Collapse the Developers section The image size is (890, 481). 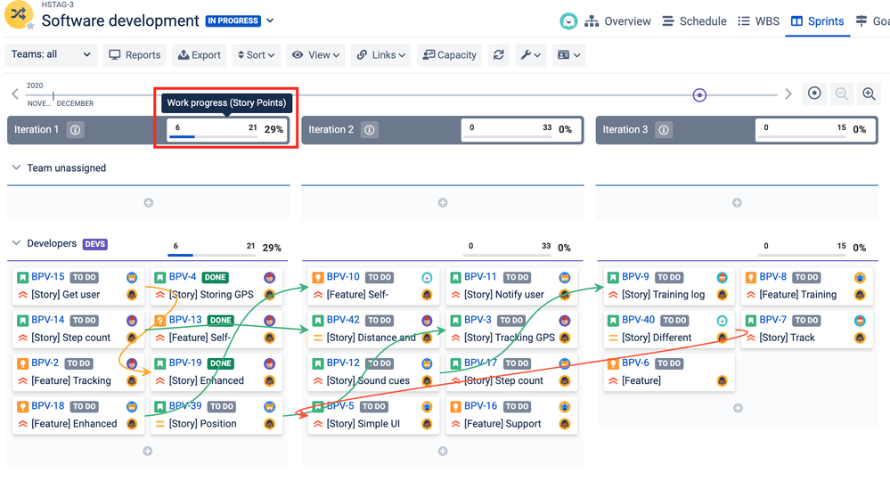[16, 243]
